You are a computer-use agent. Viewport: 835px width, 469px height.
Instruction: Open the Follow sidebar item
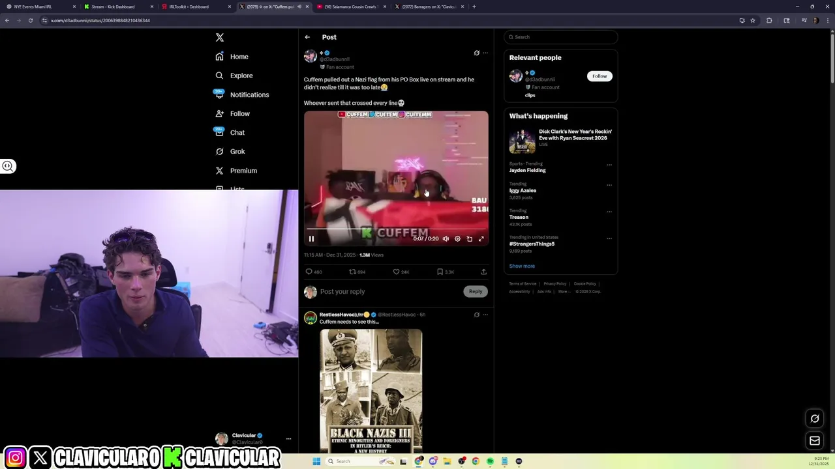click(x=233, y=113)
